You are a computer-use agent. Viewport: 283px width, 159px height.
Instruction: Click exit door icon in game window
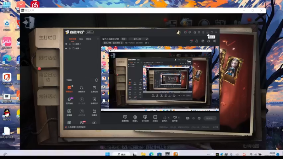coord(29,22)
